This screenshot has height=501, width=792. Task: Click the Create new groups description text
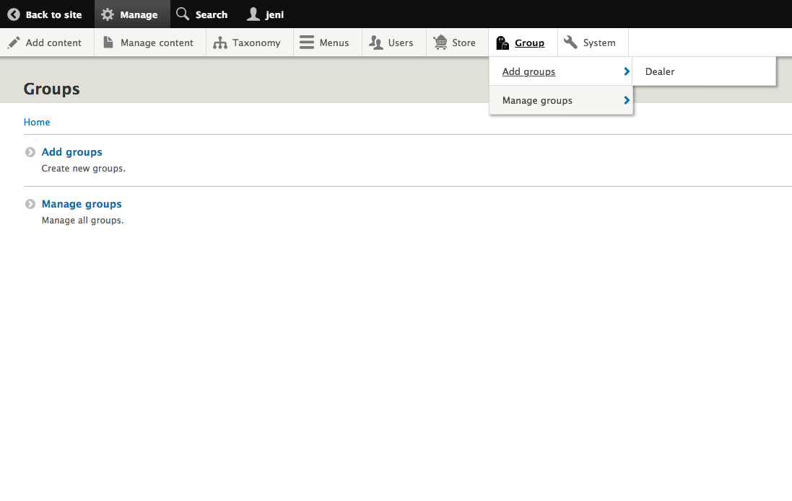pos(84,168)
